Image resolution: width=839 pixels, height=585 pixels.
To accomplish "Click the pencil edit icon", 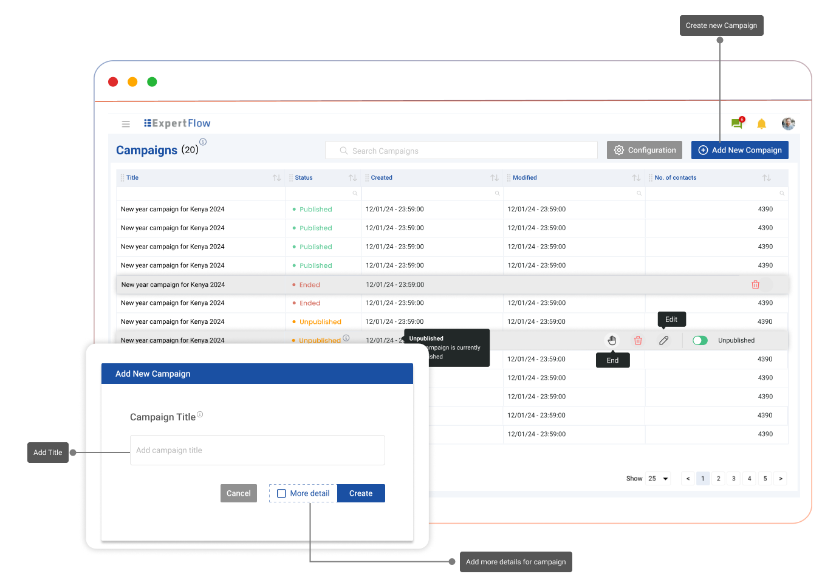I will [x=663, y=341].
